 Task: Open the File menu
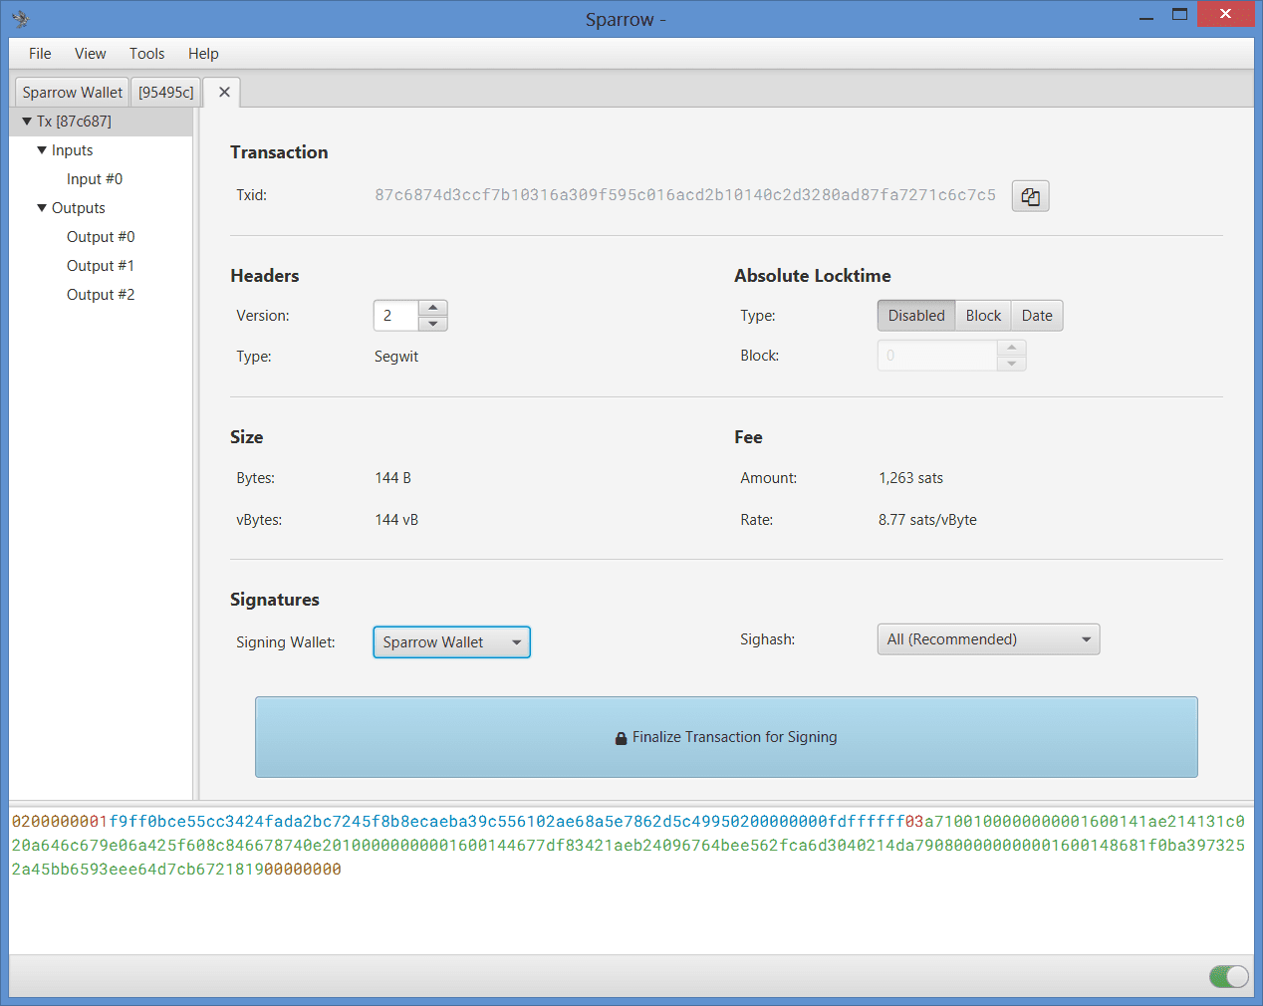coord(40,54)
